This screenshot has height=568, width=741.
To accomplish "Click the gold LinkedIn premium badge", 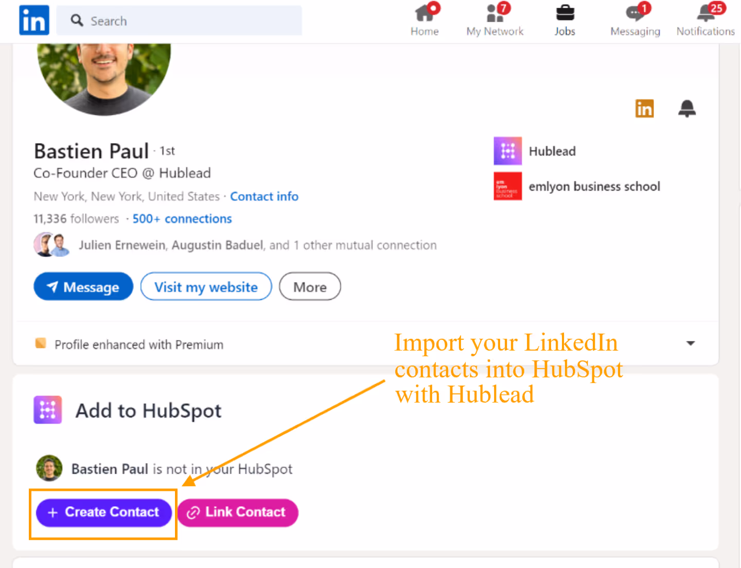I will pyautogui.click(x=644, y=109).
